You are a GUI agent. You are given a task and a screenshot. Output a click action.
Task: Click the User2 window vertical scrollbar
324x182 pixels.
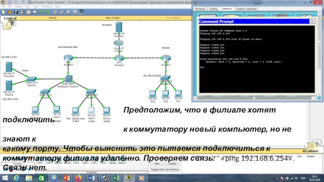319,54
